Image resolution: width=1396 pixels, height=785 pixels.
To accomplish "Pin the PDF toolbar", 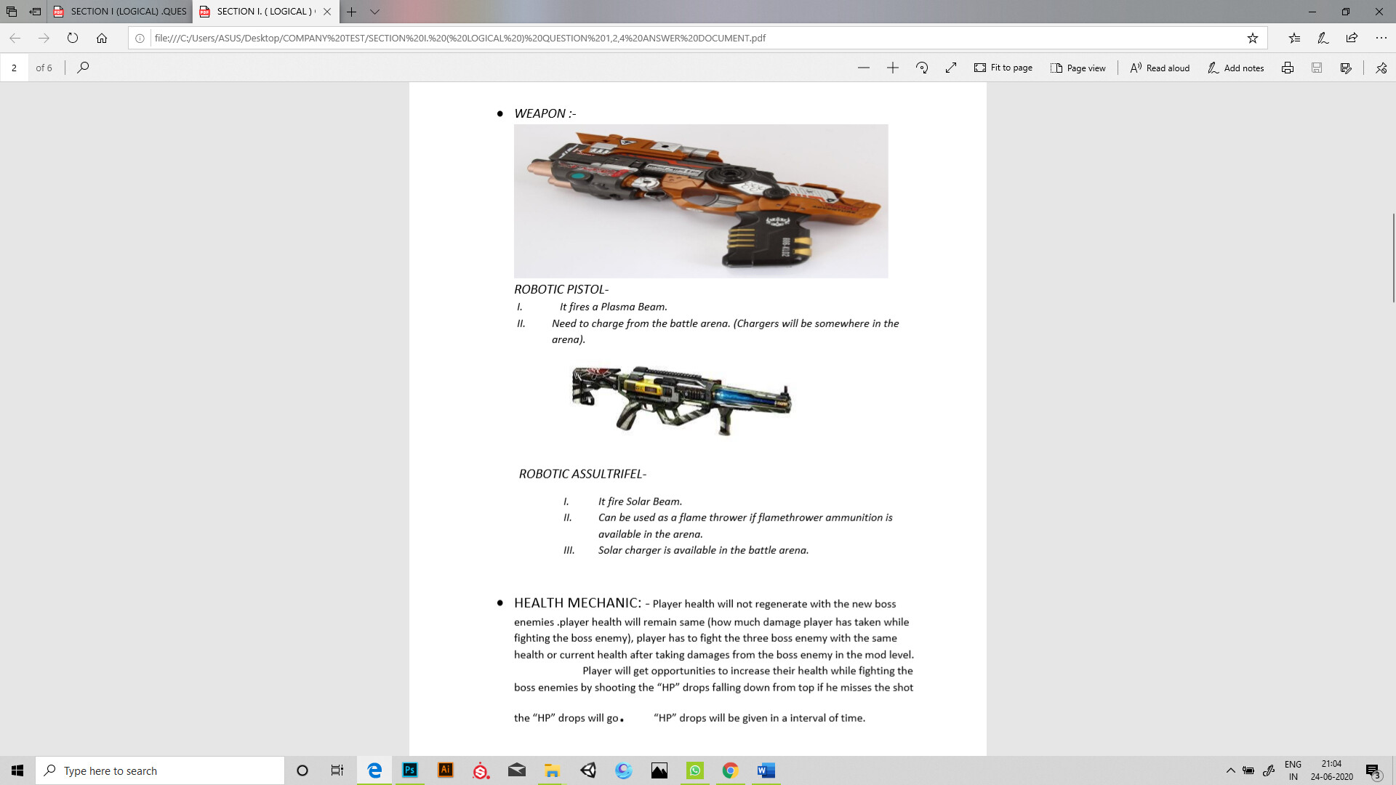I will coord(1381,68).
